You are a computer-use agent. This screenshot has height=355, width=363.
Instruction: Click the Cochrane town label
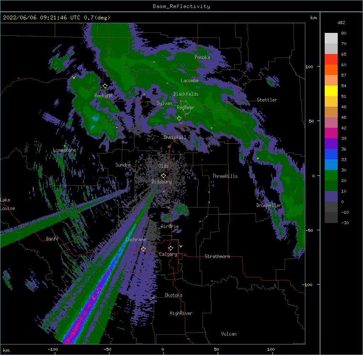pyautogui.click(x=136, y=239)
